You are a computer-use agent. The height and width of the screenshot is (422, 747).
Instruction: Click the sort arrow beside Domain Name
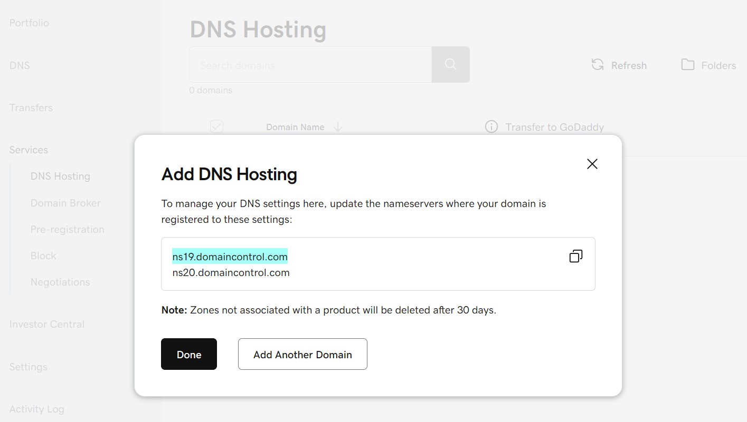coord(338,127)
